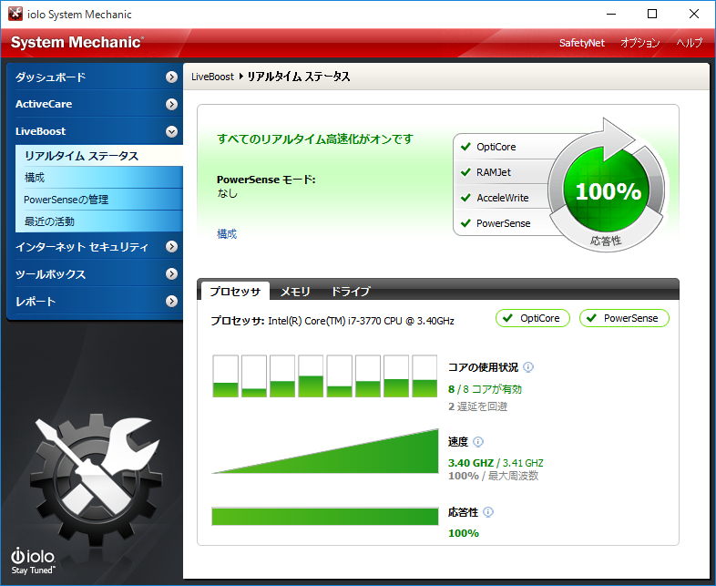Image resolution: width=716 pixels, height=586 pixels.
Task: Click the 速度 triangular speed graph
Action: click(x=325, y=451)
